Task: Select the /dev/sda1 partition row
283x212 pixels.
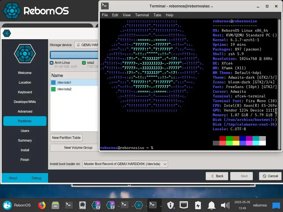Action: coord(74,82)
